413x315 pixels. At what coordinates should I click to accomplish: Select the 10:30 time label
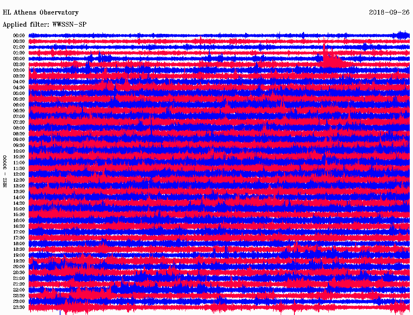coord(19,157)
